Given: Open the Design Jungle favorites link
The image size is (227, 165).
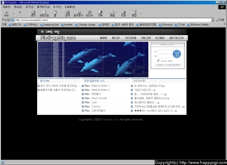Looking at the screenshot, I should [x=85, y=24].
